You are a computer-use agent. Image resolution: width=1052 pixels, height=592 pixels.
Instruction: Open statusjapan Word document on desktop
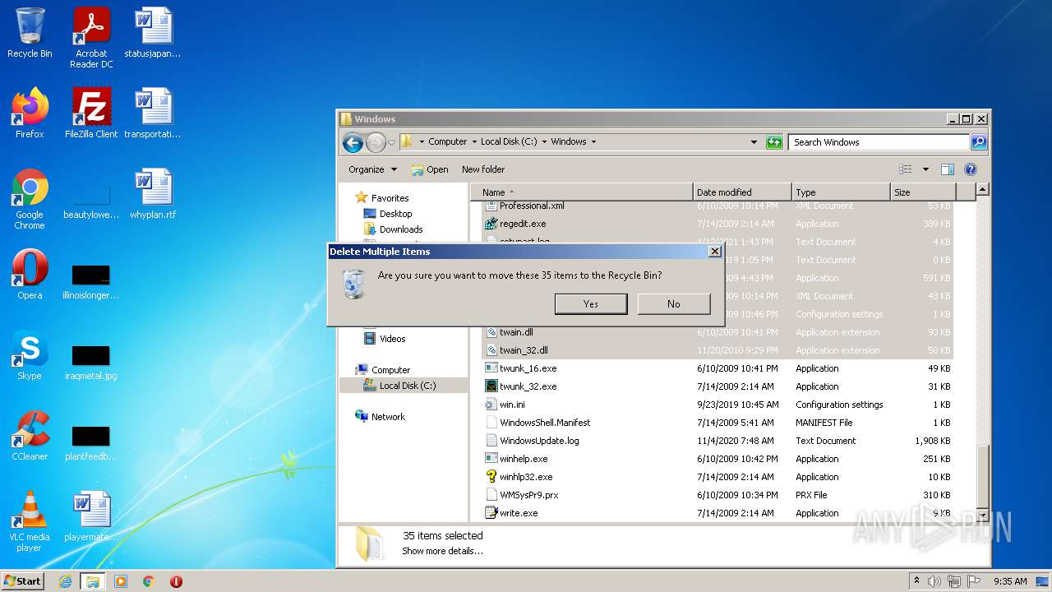153,33
